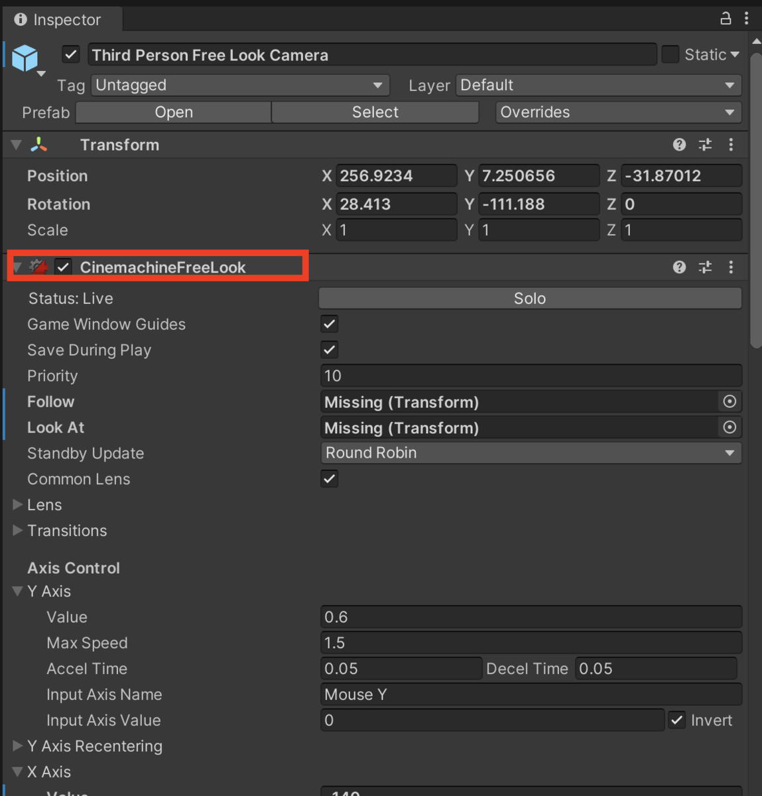Open the prefab Overrides dropdown
This screenshot has width=762, height=796.
tap(619, 112)
